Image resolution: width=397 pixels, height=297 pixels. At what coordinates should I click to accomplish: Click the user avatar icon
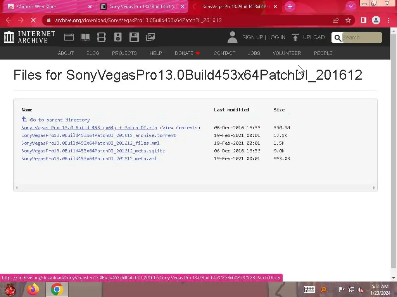click(x=232, y=37)
